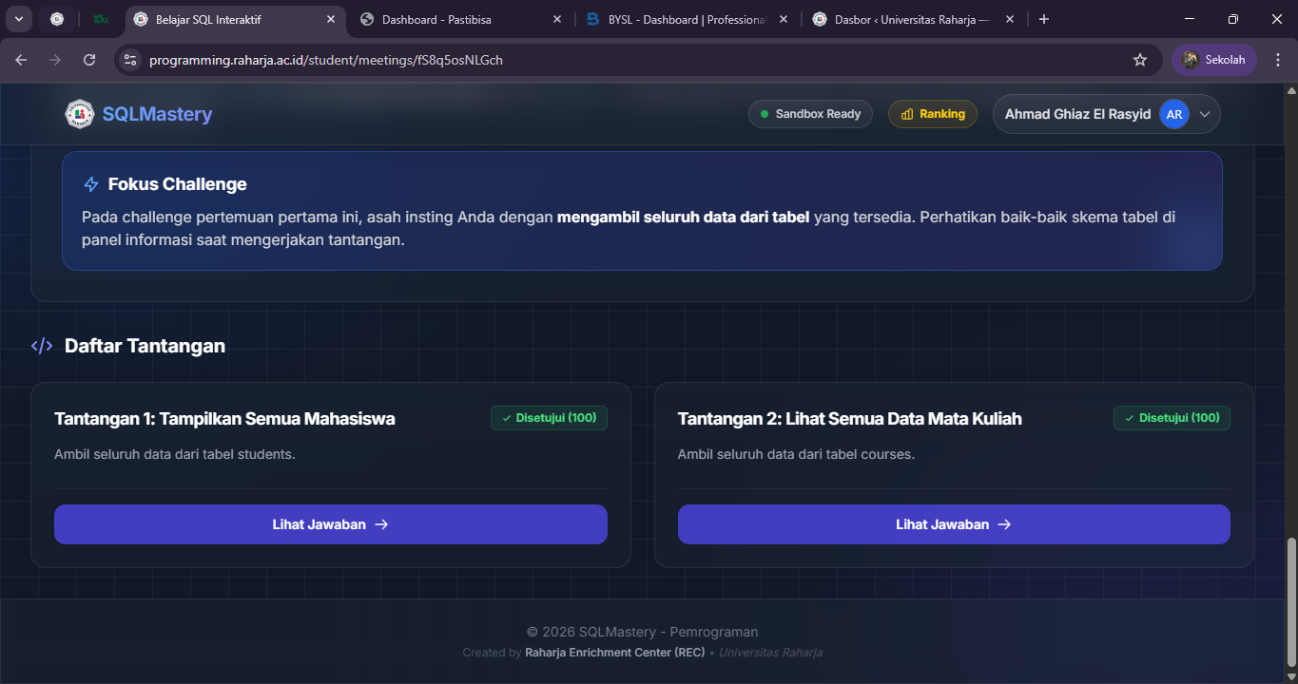Open a new browser tab
Screen dimensions: 1298x684
click(x=1044, y=19)
